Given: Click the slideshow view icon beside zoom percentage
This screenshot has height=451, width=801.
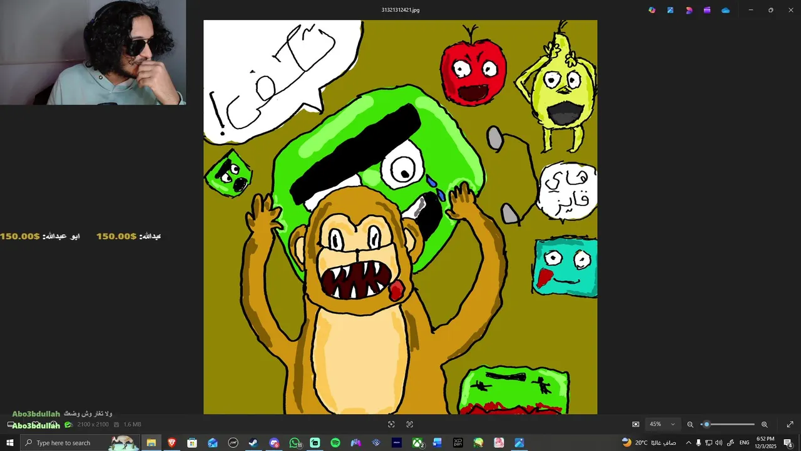Looking at the screenshot, I should (x=636, y=424).
